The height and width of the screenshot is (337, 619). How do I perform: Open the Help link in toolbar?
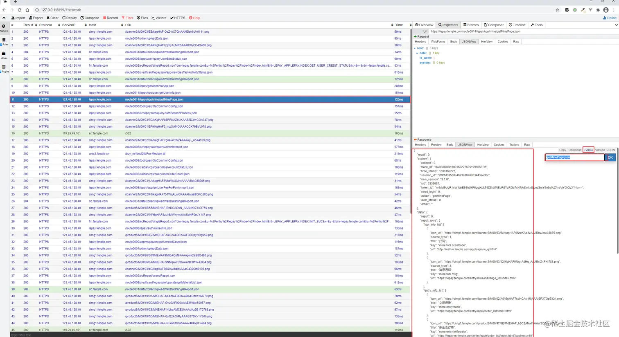[194, 18]
